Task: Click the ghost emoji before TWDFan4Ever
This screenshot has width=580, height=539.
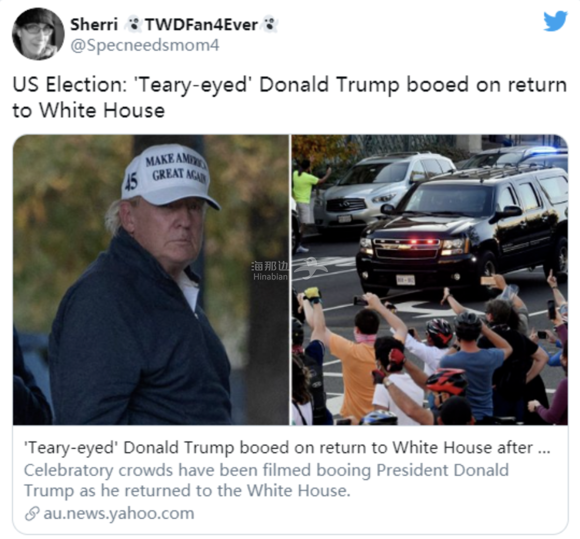Action: pyautogui.click(x=133, y=24)
